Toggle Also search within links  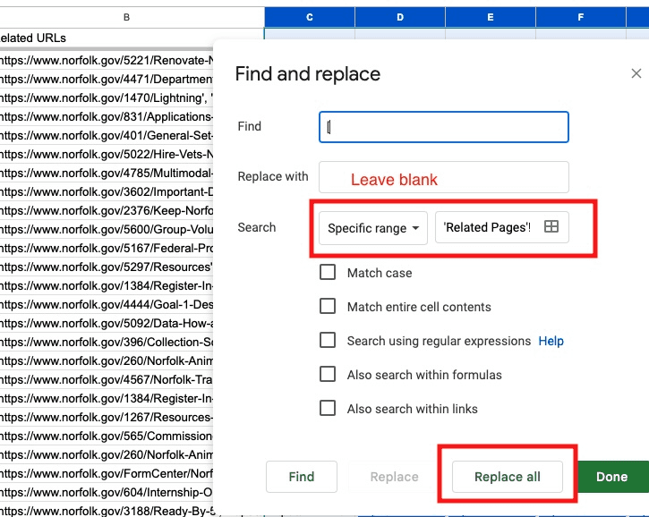pyautogui.click(x=328, y=408)
